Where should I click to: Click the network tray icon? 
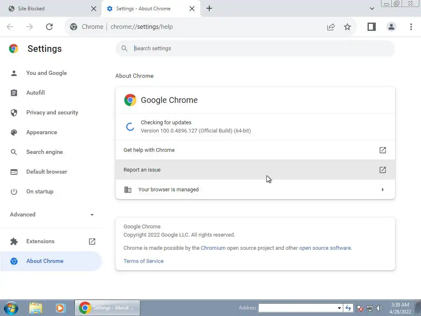pyautogui.click(x=370, y=308)
